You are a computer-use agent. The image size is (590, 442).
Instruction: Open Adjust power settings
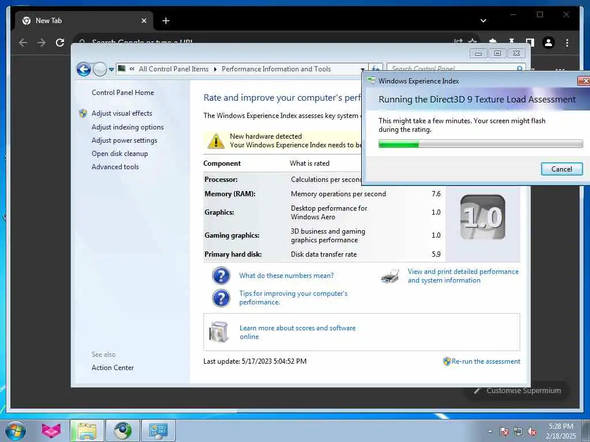(x=124, y=140)
